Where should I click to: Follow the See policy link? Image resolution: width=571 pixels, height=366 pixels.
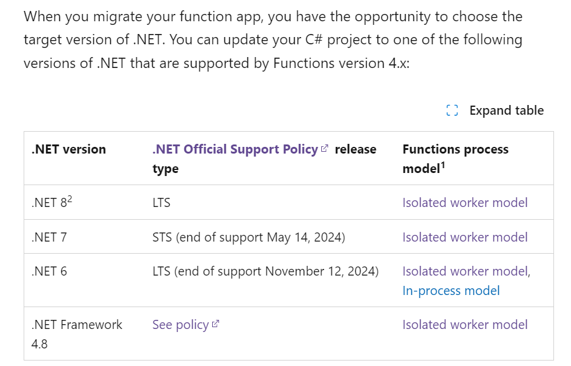point(180,325)
